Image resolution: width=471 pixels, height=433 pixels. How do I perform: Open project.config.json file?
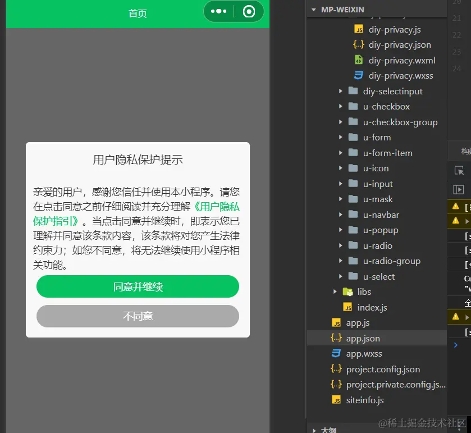coord(383,370)
